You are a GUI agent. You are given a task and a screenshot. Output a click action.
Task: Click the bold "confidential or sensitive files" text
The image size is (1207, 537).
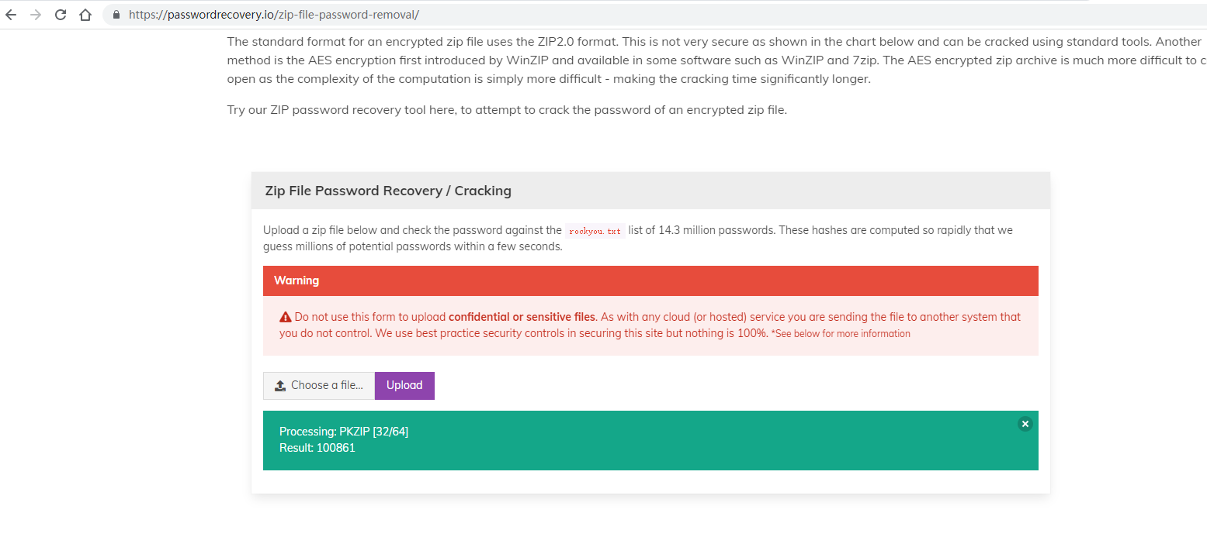[x=522, y=317]
